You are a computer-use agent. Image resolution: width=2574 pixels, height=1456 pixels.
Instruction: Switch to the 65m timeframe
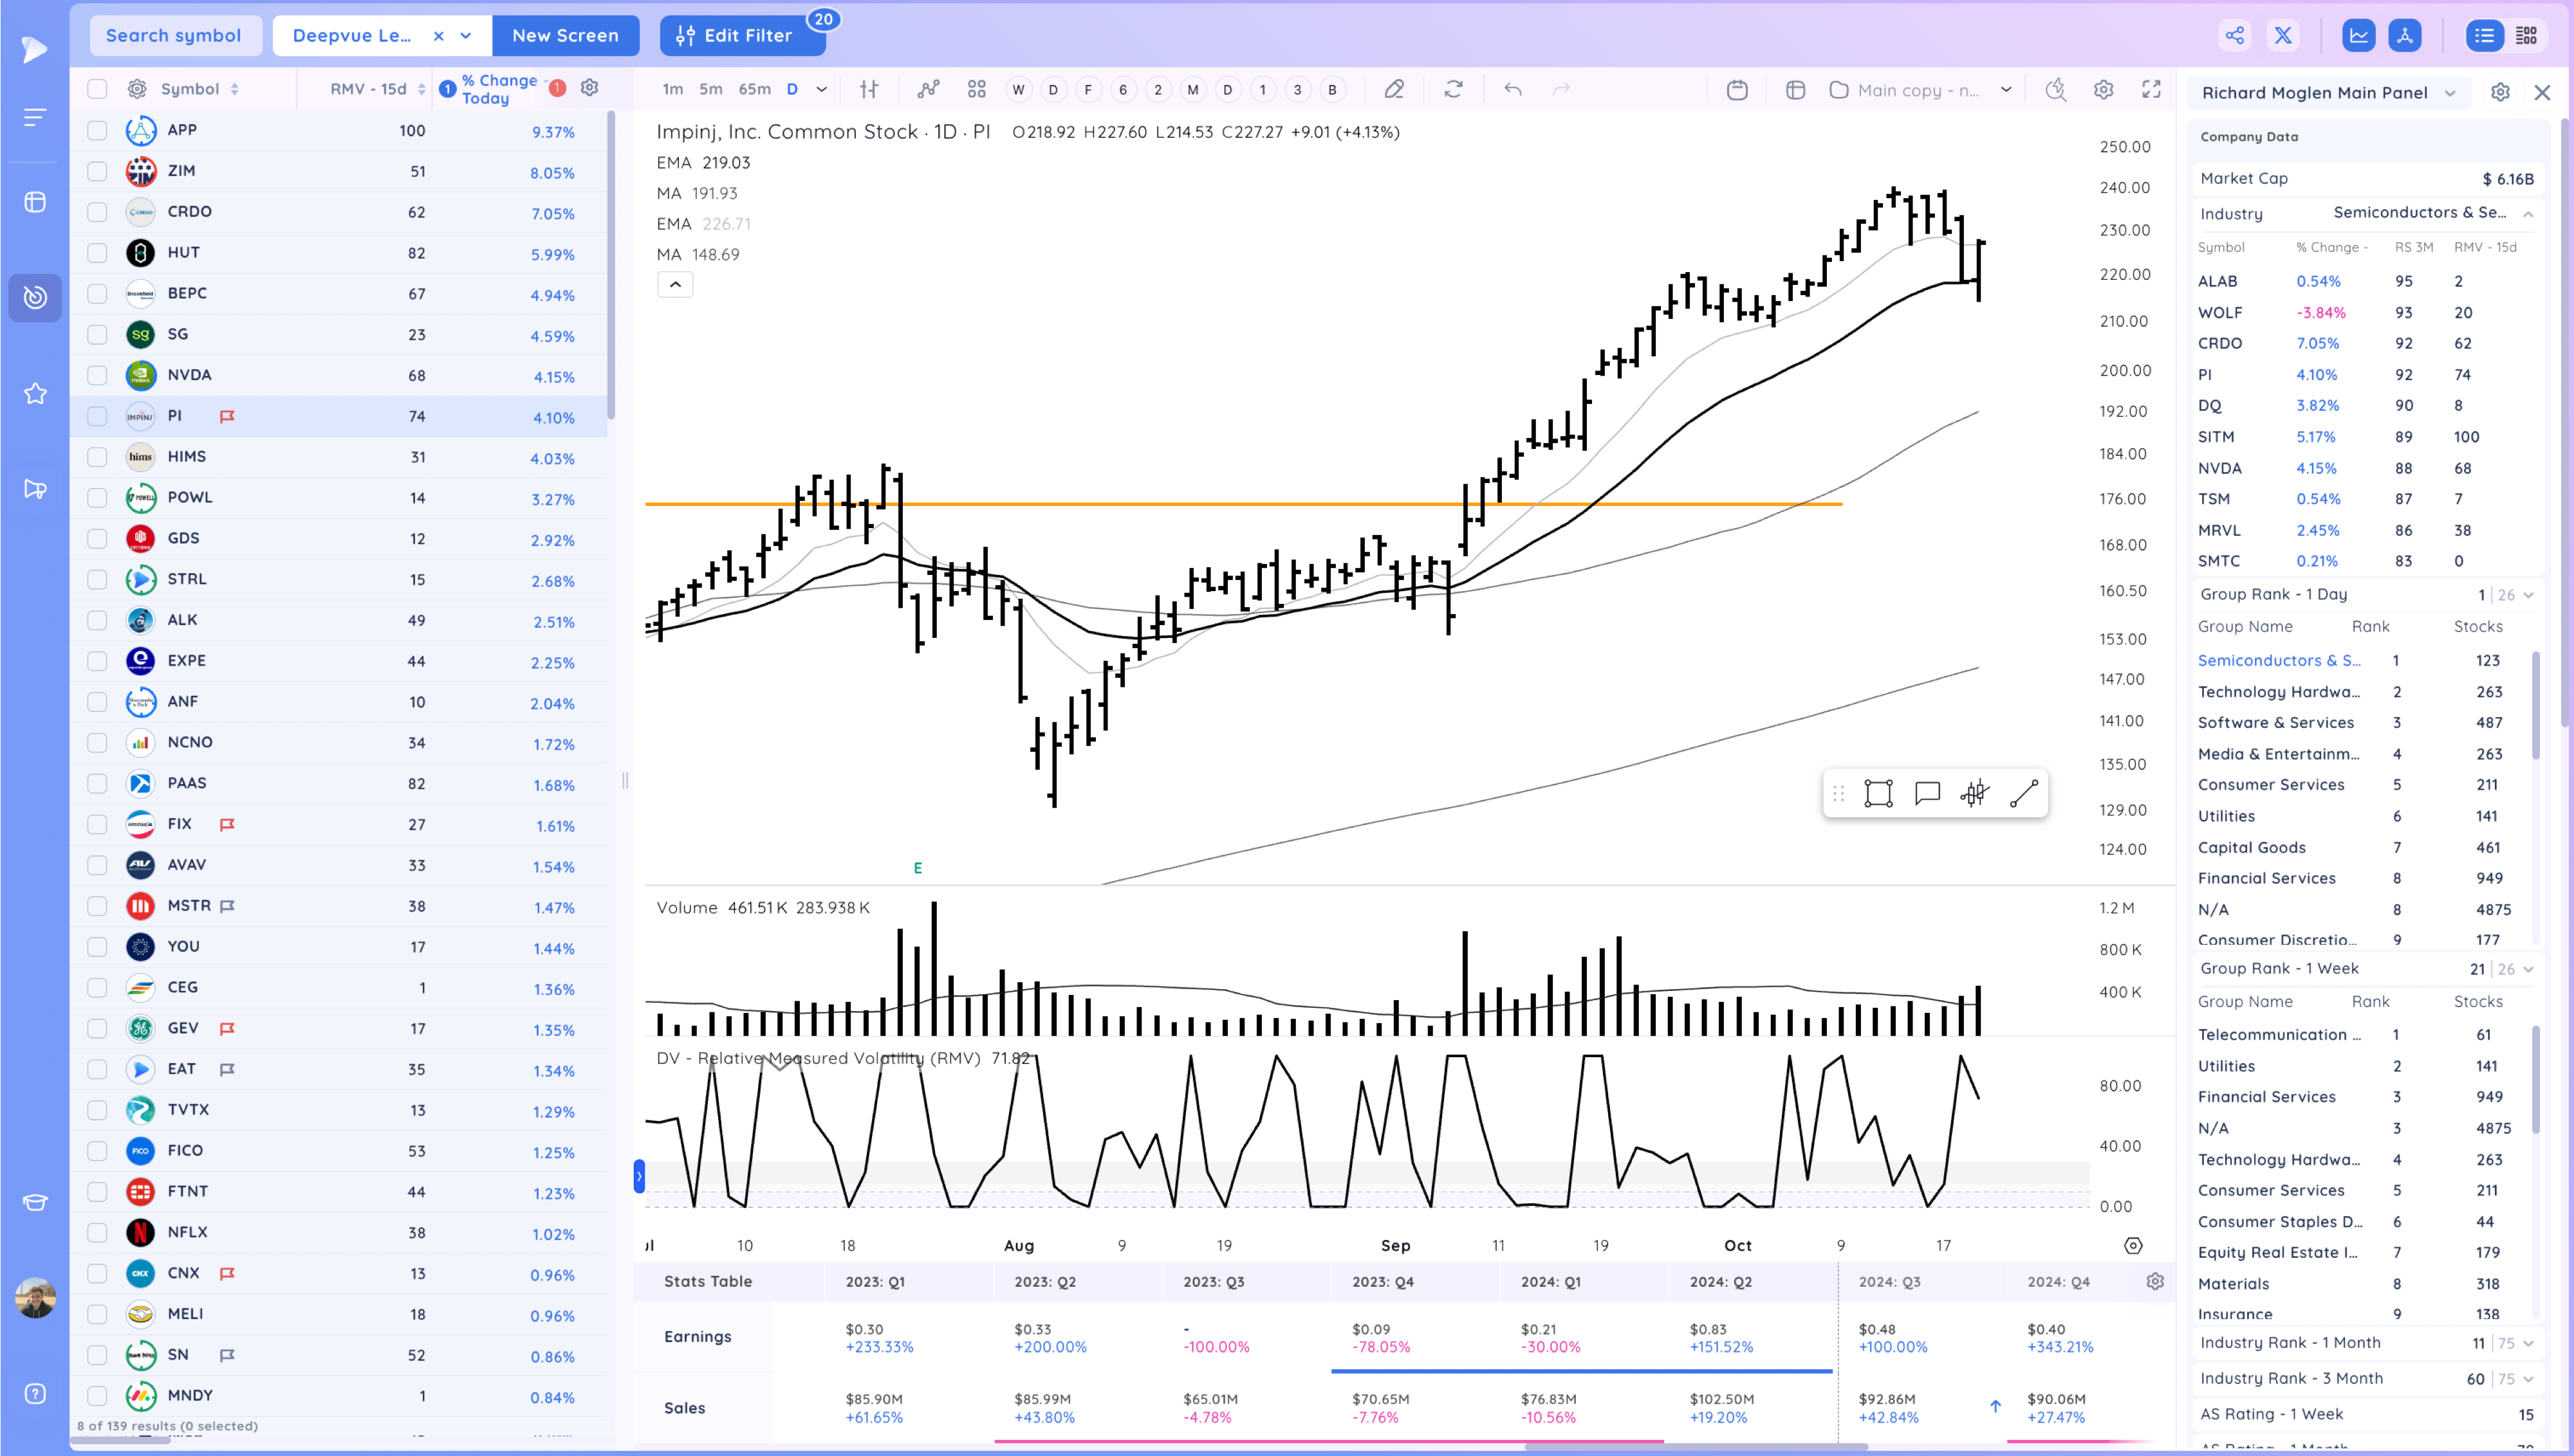pyautogui.click(x=754, y=90)
